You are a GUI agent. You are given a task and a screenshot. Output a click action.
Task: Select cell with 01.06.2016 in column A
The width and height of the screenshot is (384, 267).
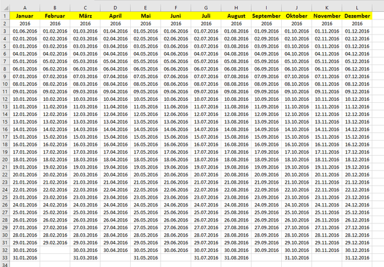coord(25,31)
